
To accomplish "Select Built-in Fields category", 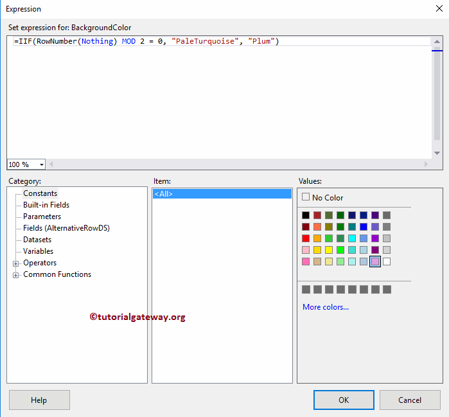I will (46, 205).
